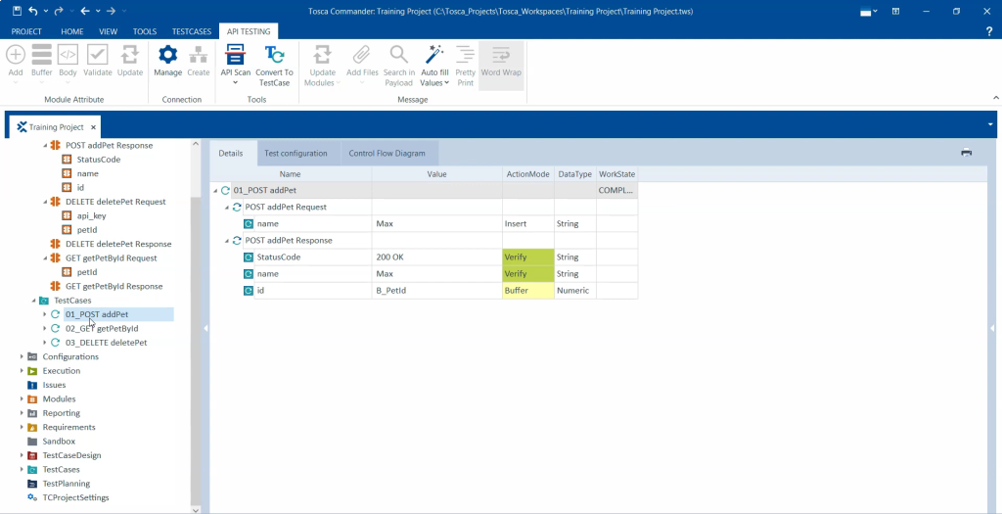Click the redo arrow in title bar
1002x514 pixels.
pyautogui.click(x=59, y=11)
